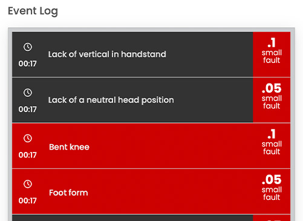Select the Lack of vertical in handstand event
The width and height of the screenshot is (303, 221).
point(132,54)
